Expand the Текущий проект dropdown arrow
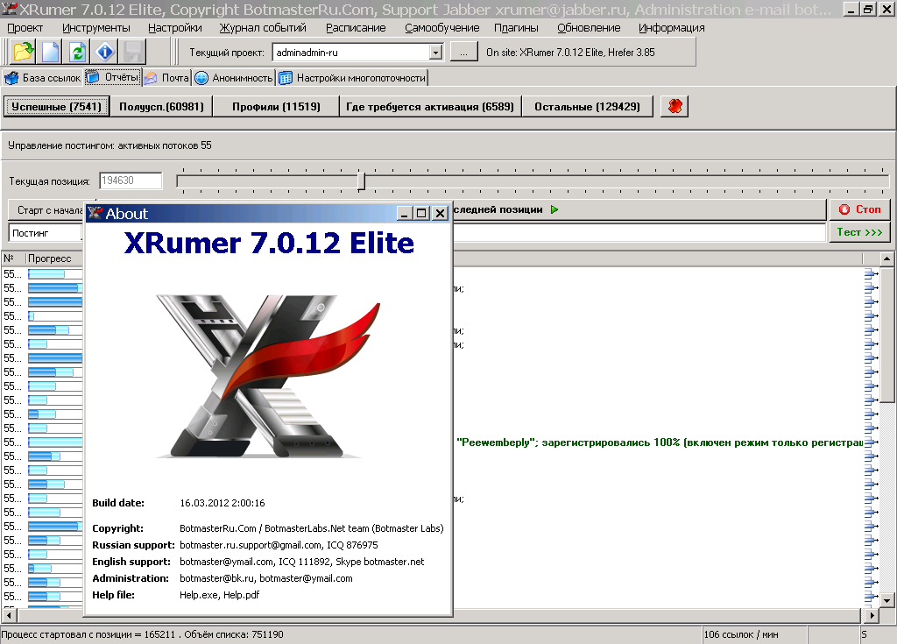 click(x=436, y=53)
